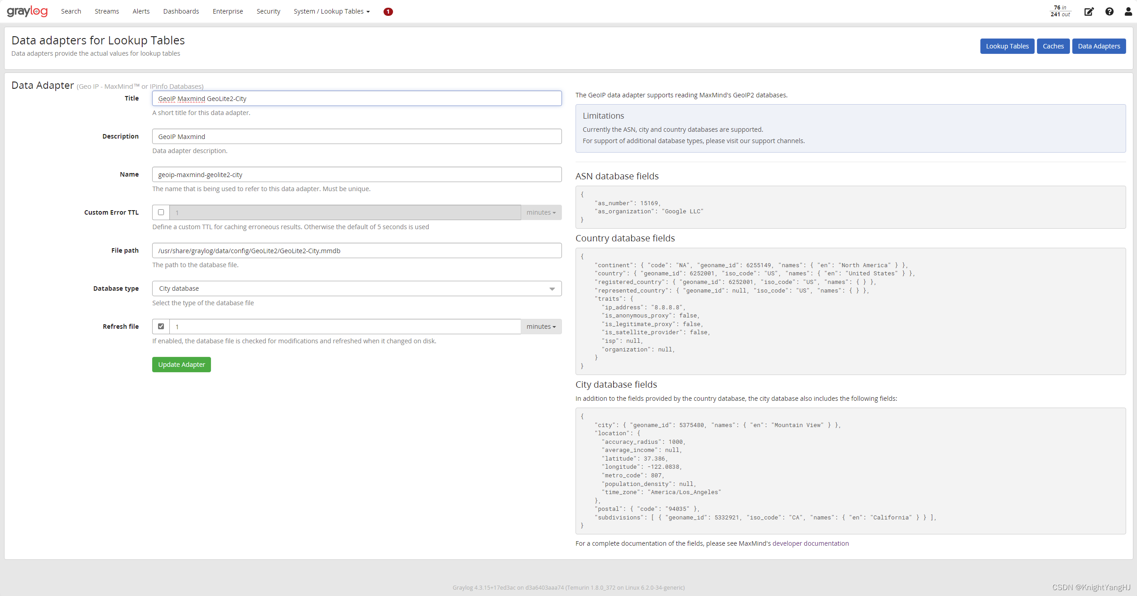Edit the Name field

click(x=357, y=174)
